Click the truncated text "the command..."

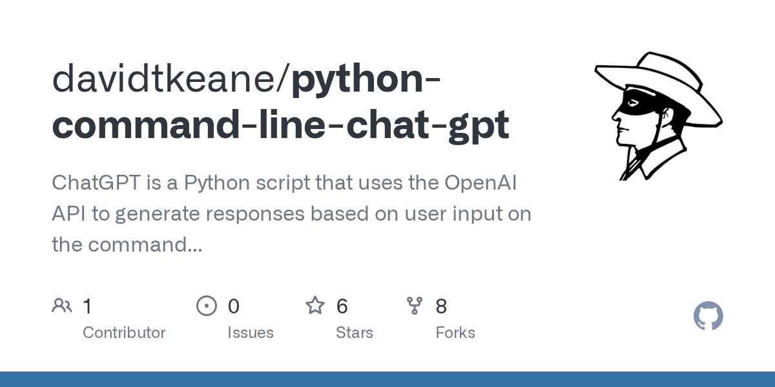tap(127, 245)
